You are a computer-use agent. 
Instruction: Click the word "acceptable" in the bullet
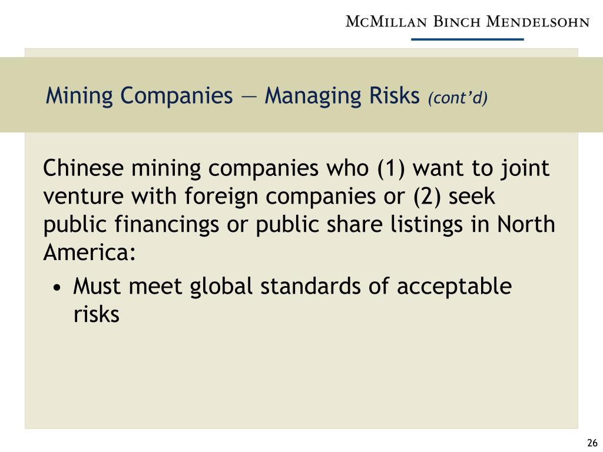454,287
